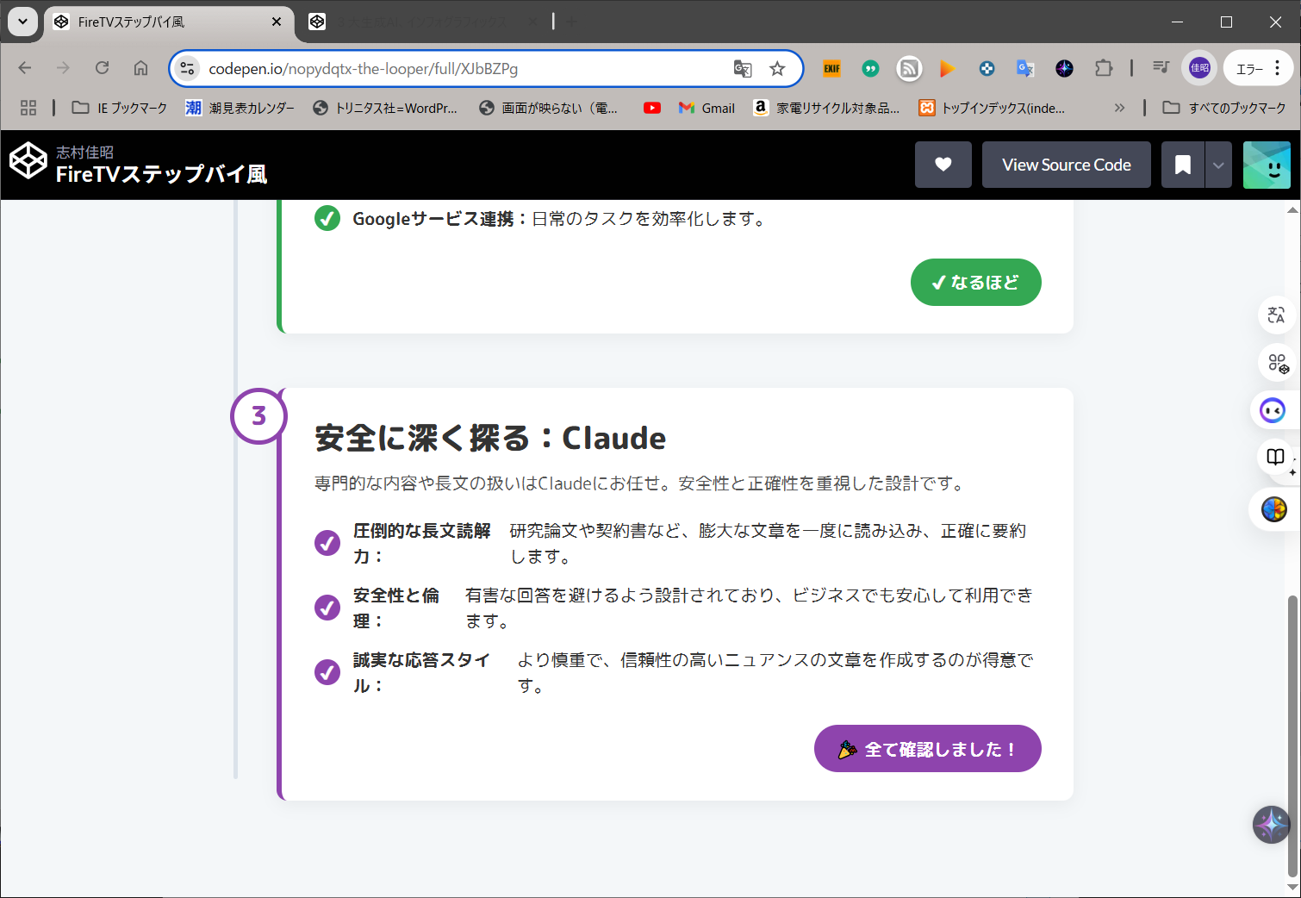Screen dimensions: 1301x898
Task: Click the 全て確認しました！ button
Action: pos(928,749)
